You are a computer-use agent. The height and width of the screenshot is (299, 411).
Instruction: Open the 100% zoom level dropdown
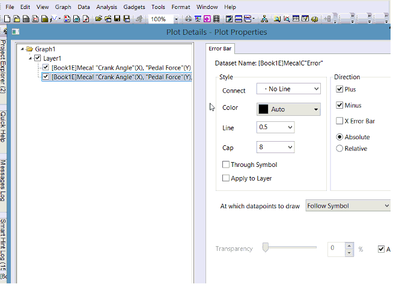coord(176,19)
